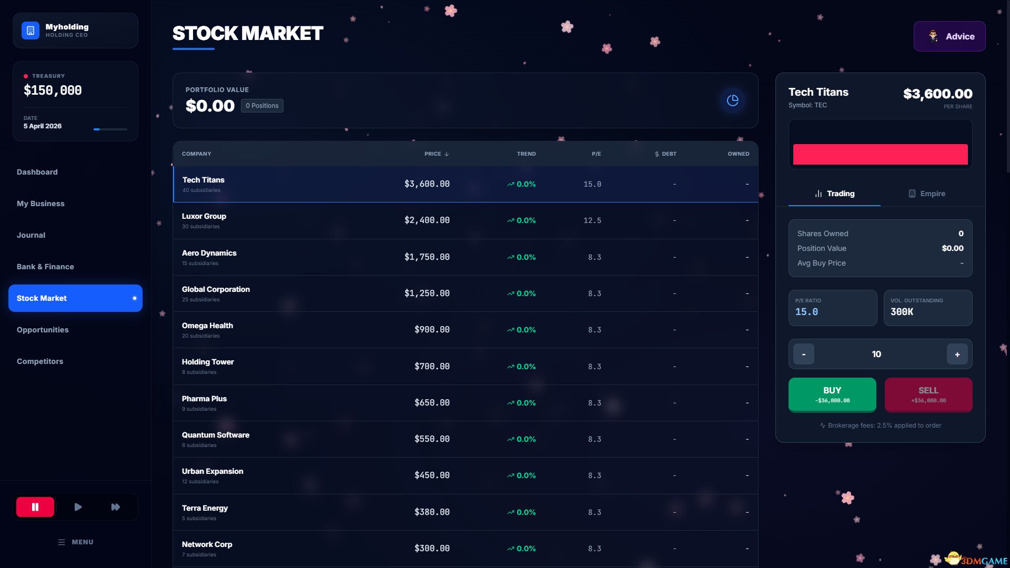Click the dollar icon beside DEBT header
The image size is (1010, 568).
pyautogui.click(x=656, y=154)
